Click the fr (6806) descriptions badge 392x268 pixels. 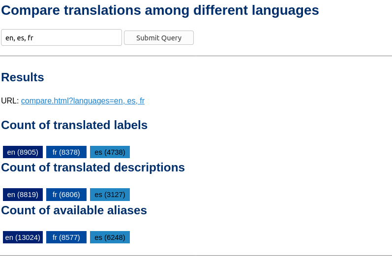click(x=66, y=195)
